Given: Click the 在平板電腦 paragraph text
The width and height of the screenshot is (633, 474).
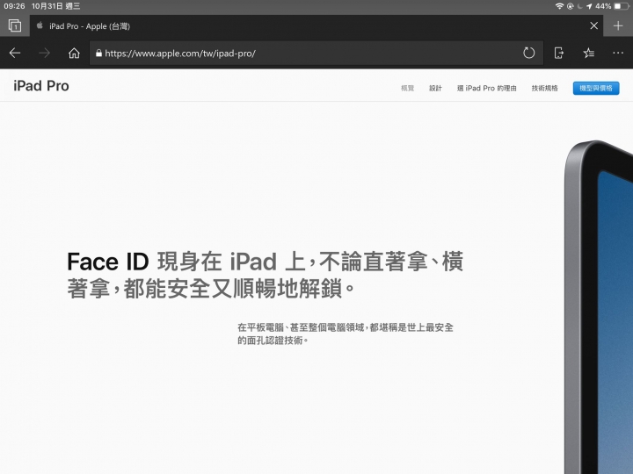Looking at the screenshot, I should pyautogui.click(x=346, y=334).
